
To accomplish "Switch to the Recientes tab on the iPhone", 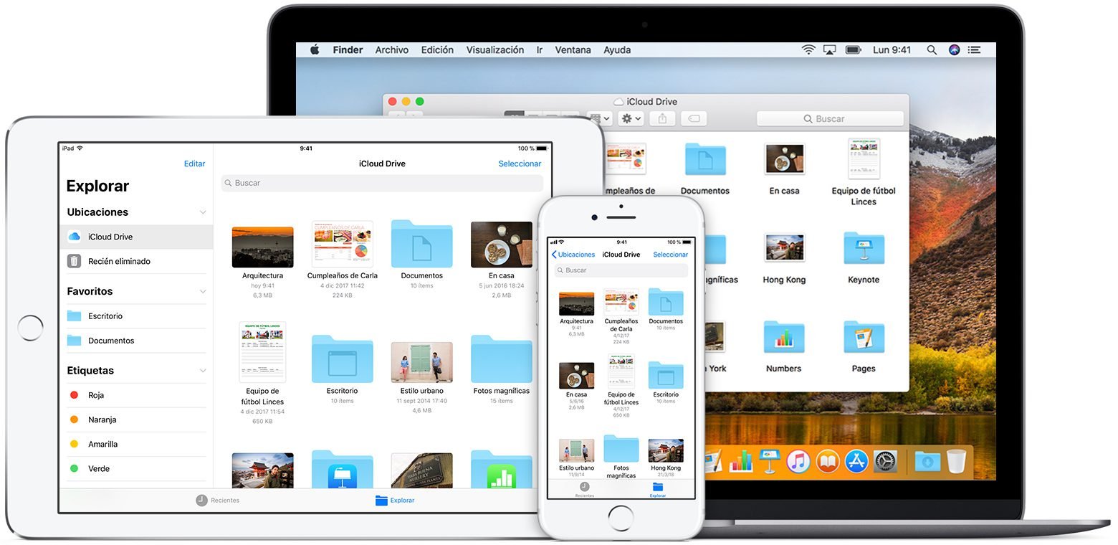I will [584, 489].
